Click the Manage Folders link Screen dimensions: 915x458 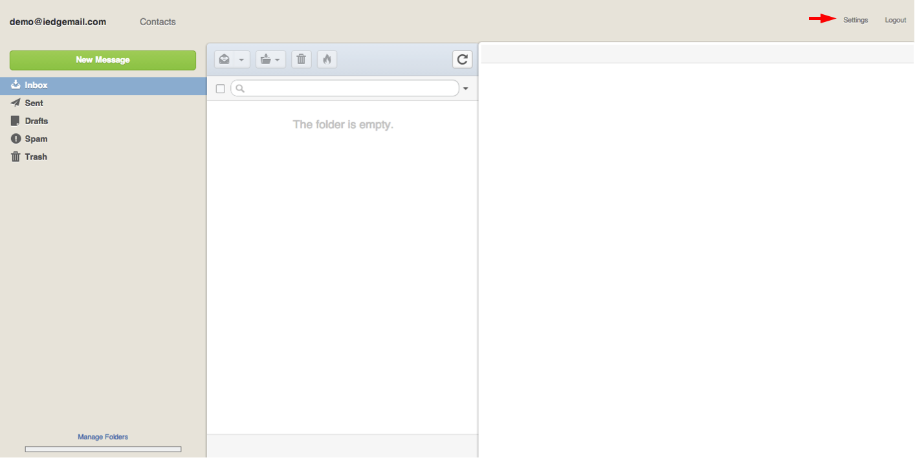[103, 437]
